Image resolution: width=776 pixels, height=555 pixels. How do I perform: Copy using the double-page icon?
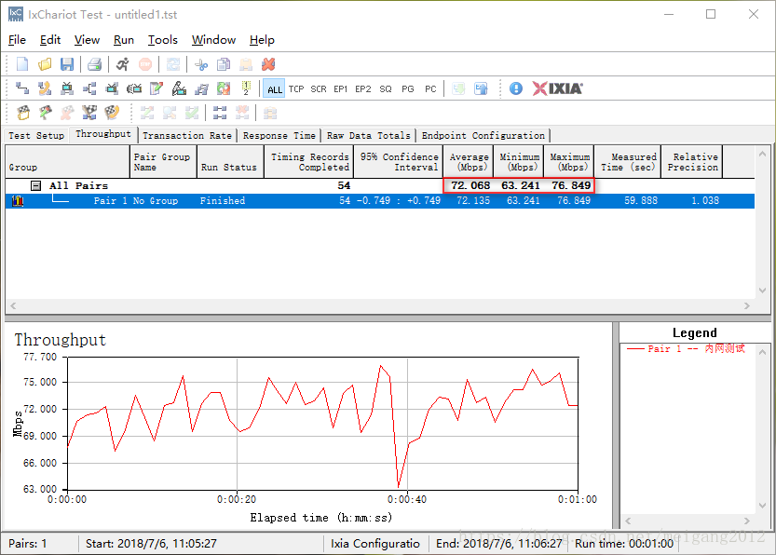coord(224,64)
